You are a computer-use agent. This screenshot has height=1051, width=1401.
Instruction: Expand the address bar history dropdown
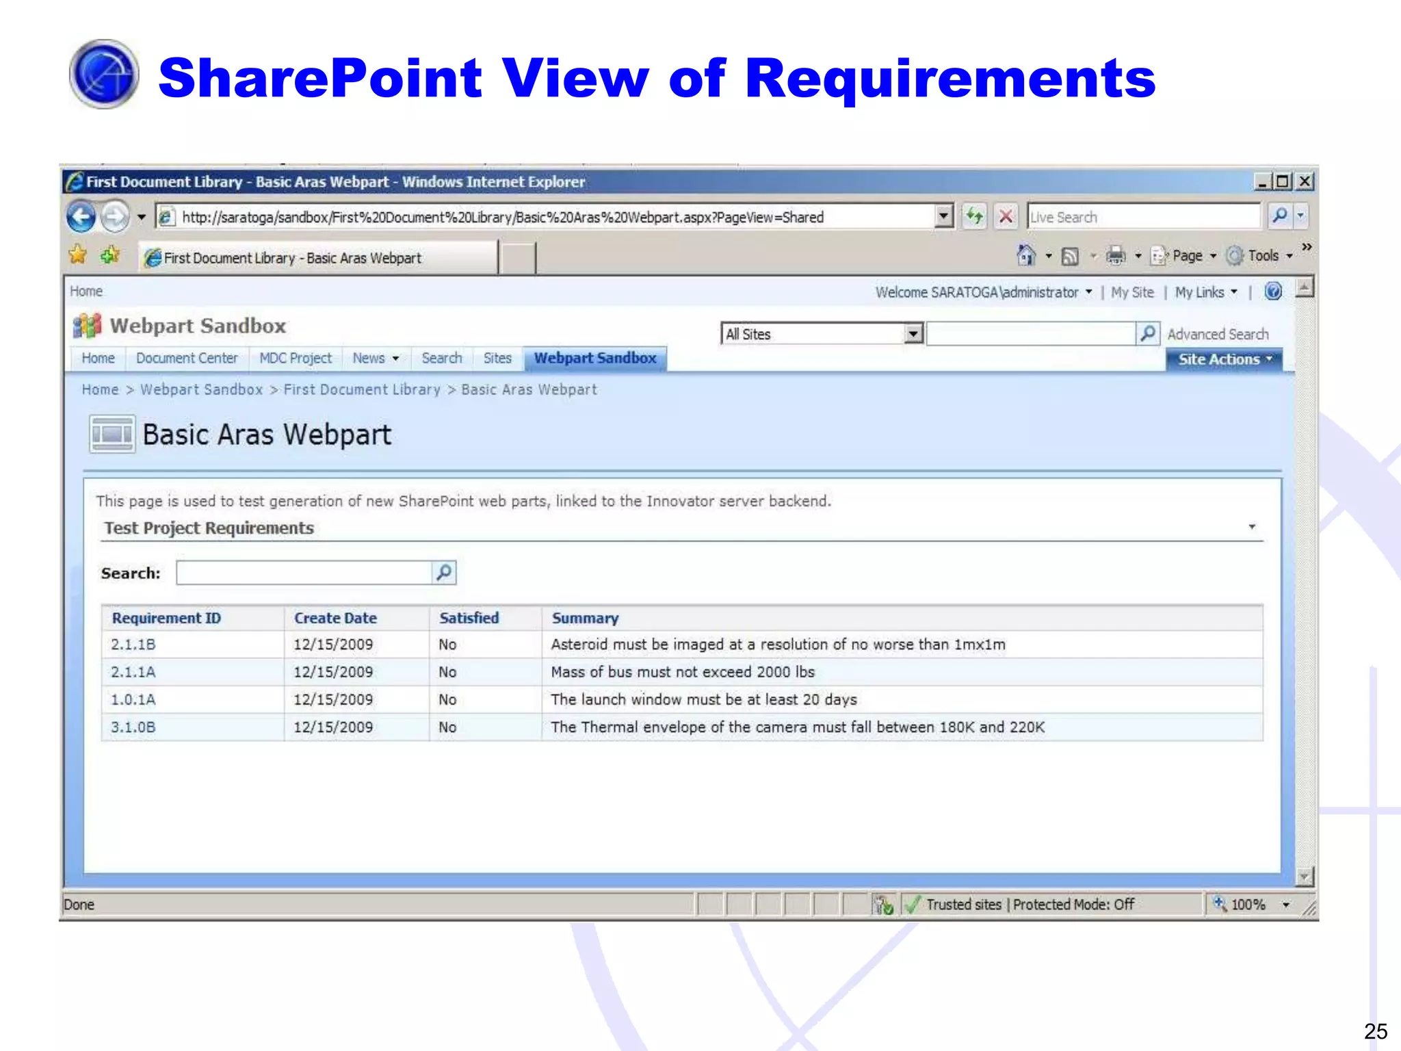point(943,217)
